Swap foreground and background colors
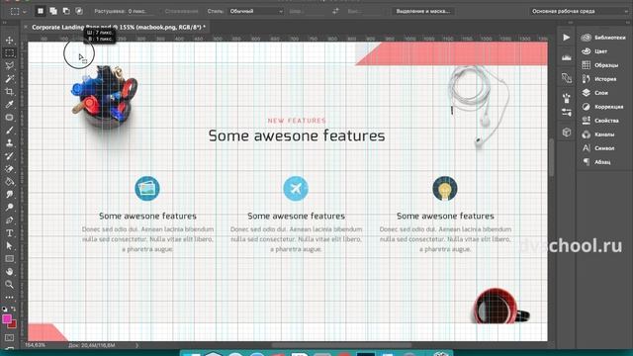This screenshot has width=633, height=356. click(x=13, y=309)
